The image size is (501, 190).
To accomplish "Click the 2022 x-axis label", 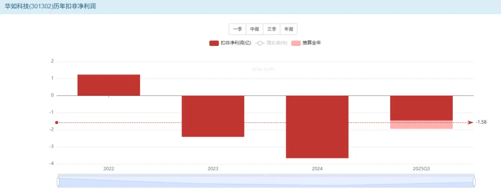I will tap(109, 169).
